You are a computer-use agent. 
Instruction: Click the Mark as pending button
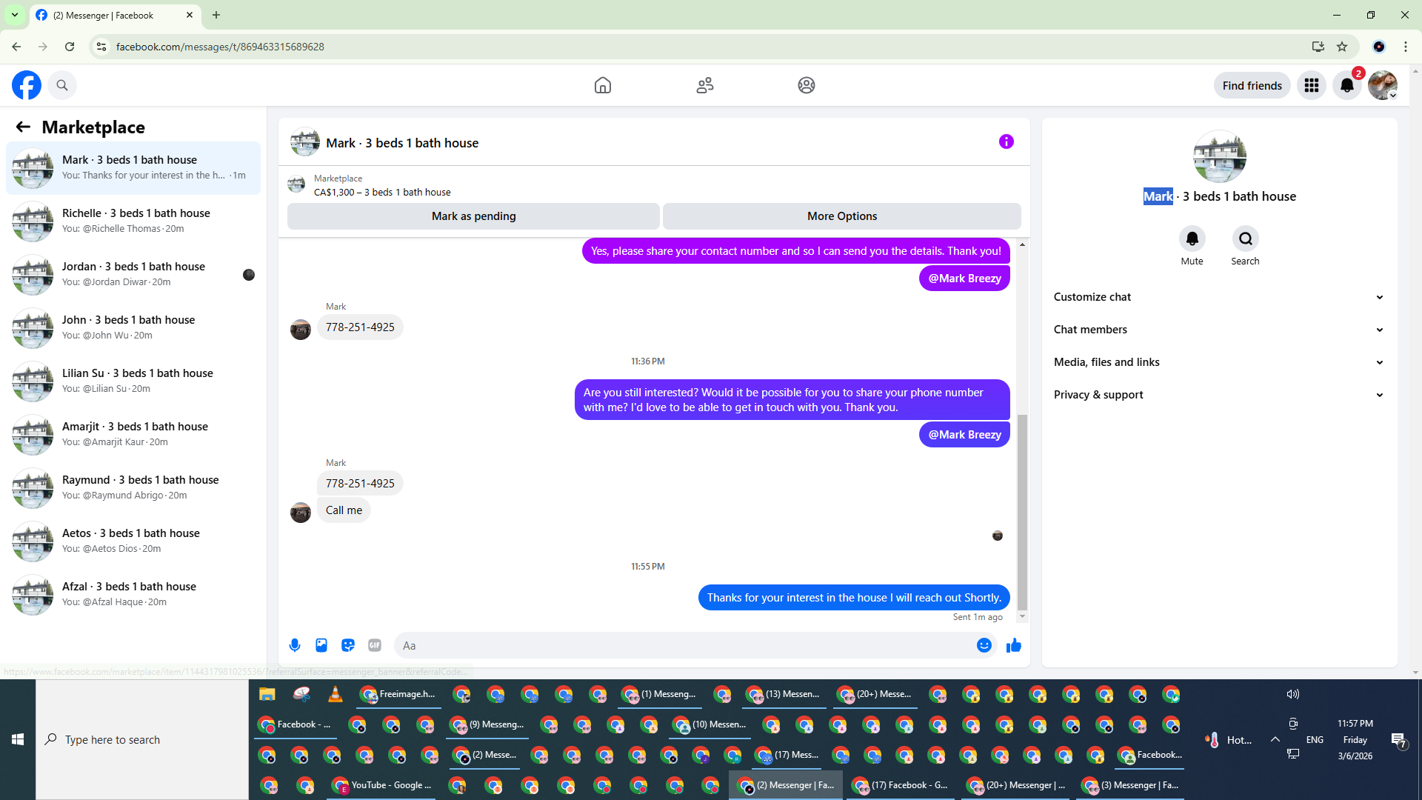pos(473,216)
